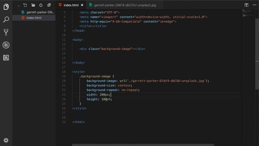Click the title tag line

coord(93,26)
